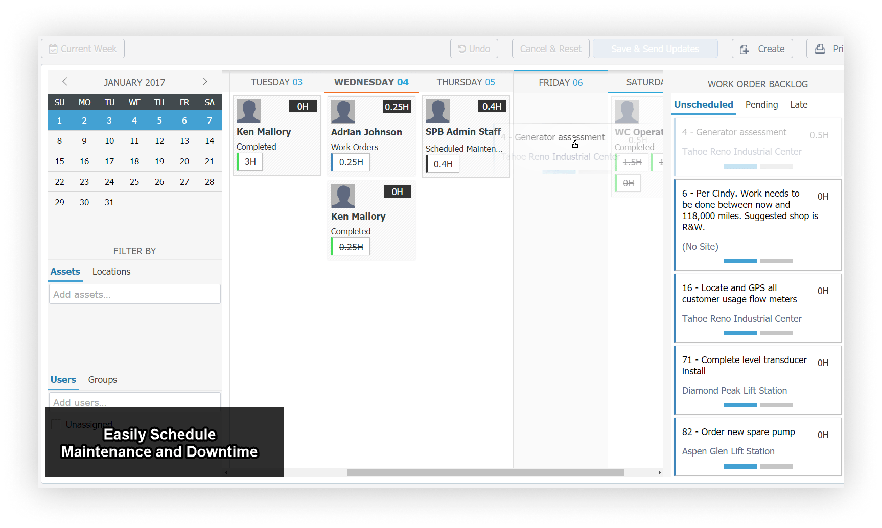The height and width of the screenshot is (528, 882).
Task: Click progress bar on item 71 card
Action: point(758,405)
